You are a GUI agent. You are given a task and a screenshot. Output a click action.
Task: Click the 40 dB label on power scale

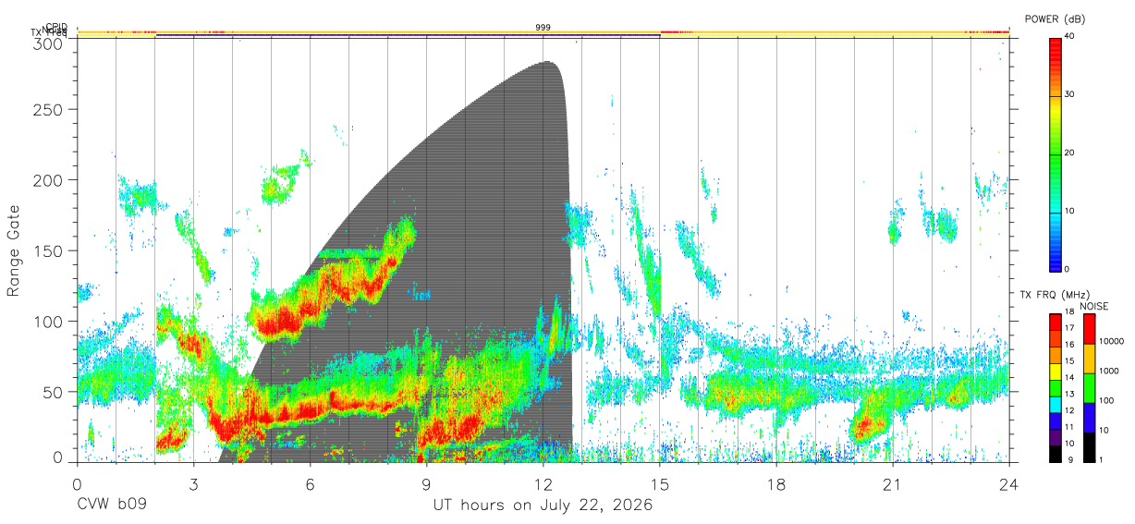tap(1070, 36)
